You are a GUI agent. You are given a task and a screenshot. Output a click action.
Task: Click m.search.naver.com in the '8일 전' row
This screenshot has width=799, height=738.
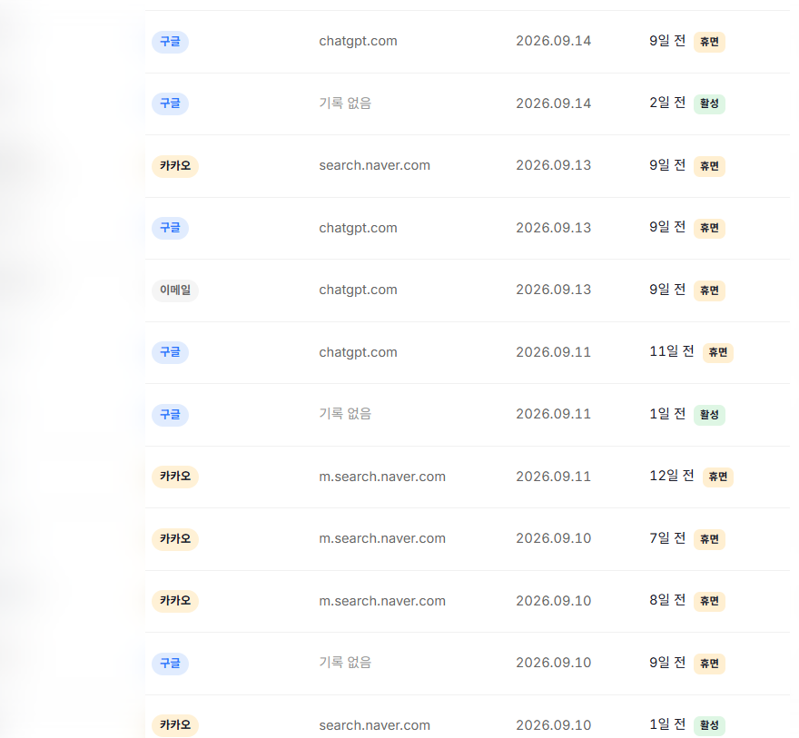[382, 601]
